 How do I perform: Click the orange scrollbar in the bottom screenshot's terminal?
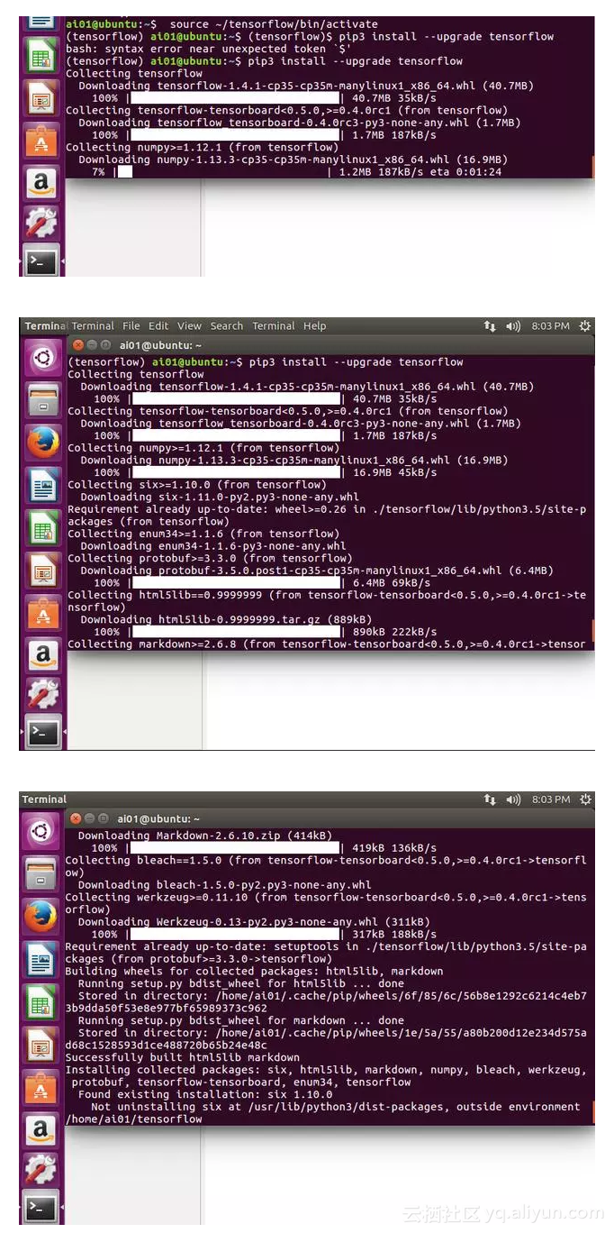pyautogui.click(x=592, y=1112)
